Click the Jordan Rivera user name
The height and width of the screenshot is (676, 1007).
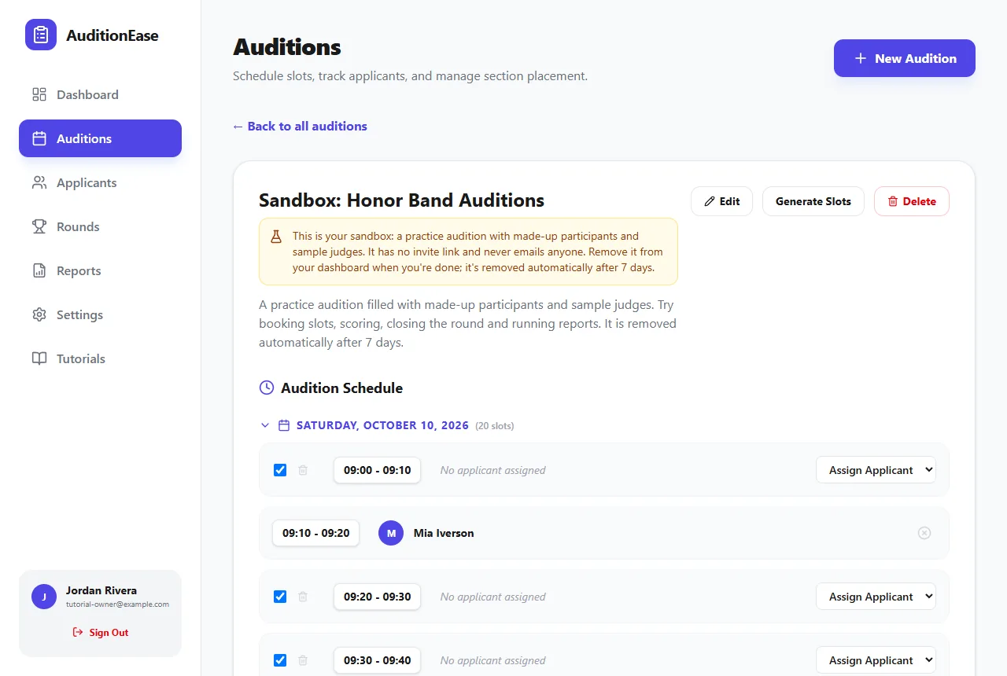101,590
